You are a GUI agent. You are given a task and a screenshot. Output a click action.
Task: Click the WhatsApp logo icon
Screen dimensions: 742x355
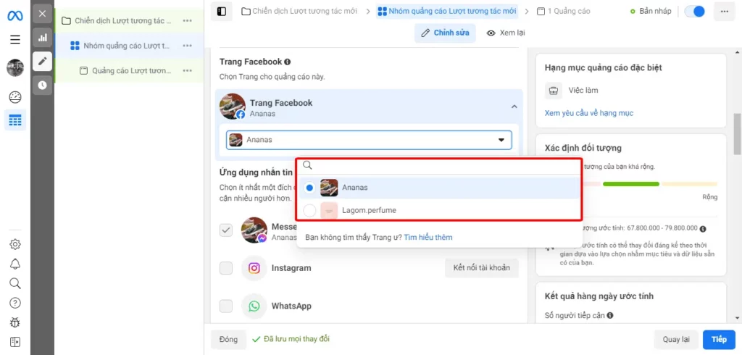click(x=254, y=306)
